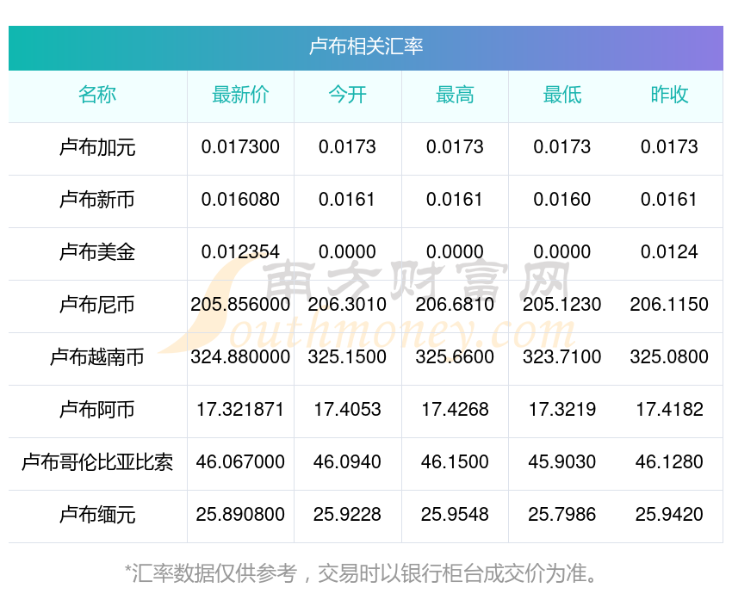Click the exchange rate disclaimer footnote
The width and height of the screenshot is (732, 600).
coord(361,573)
